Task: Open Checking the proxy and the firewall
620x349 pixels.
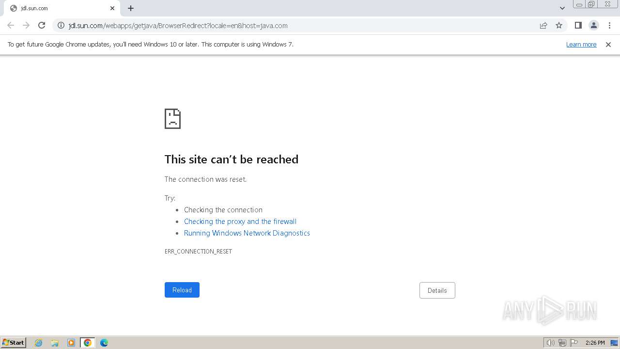Action: coord(240,222)
